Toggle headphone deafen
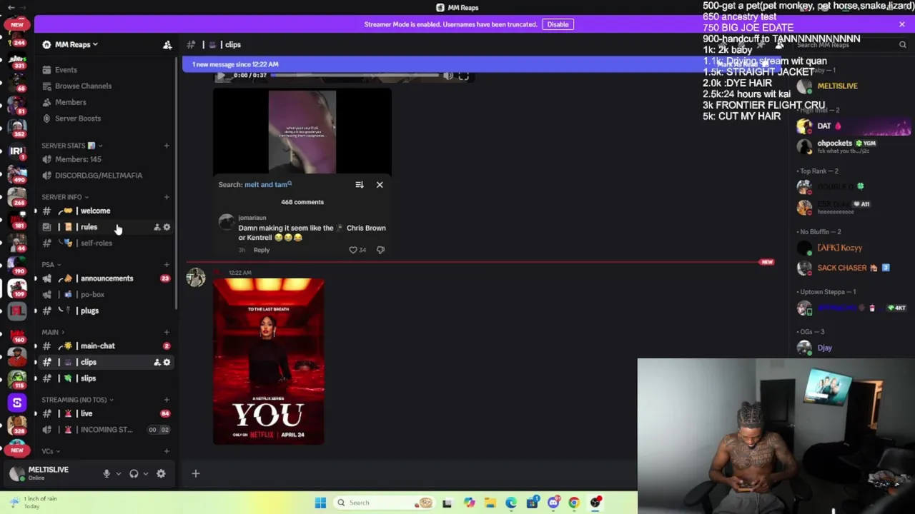Screen dimensions: 915x514 point(134,473)
